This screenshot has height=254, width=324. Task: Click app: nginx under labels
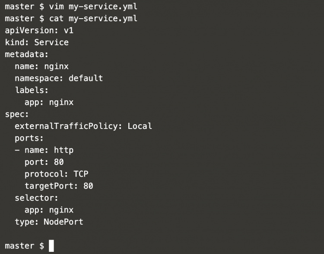pos(49,103)
